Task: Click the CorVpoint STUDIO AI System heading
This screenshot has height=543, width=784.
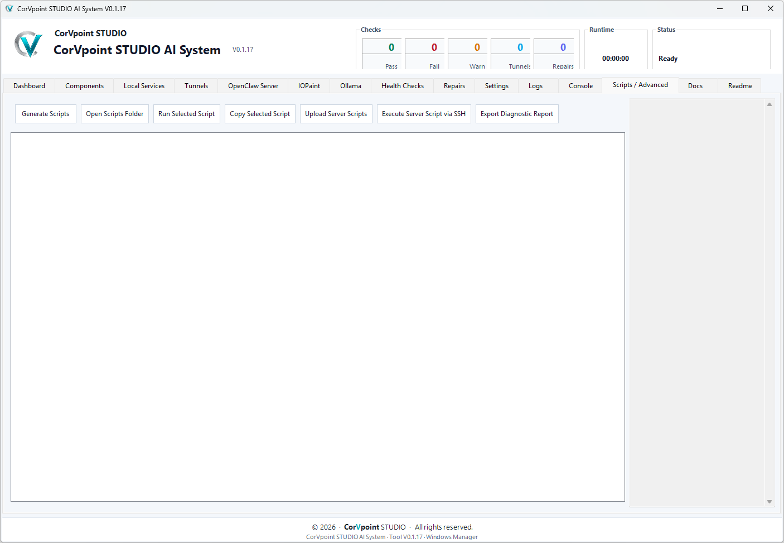Action: pyautogui.click(x=137, y=50)
